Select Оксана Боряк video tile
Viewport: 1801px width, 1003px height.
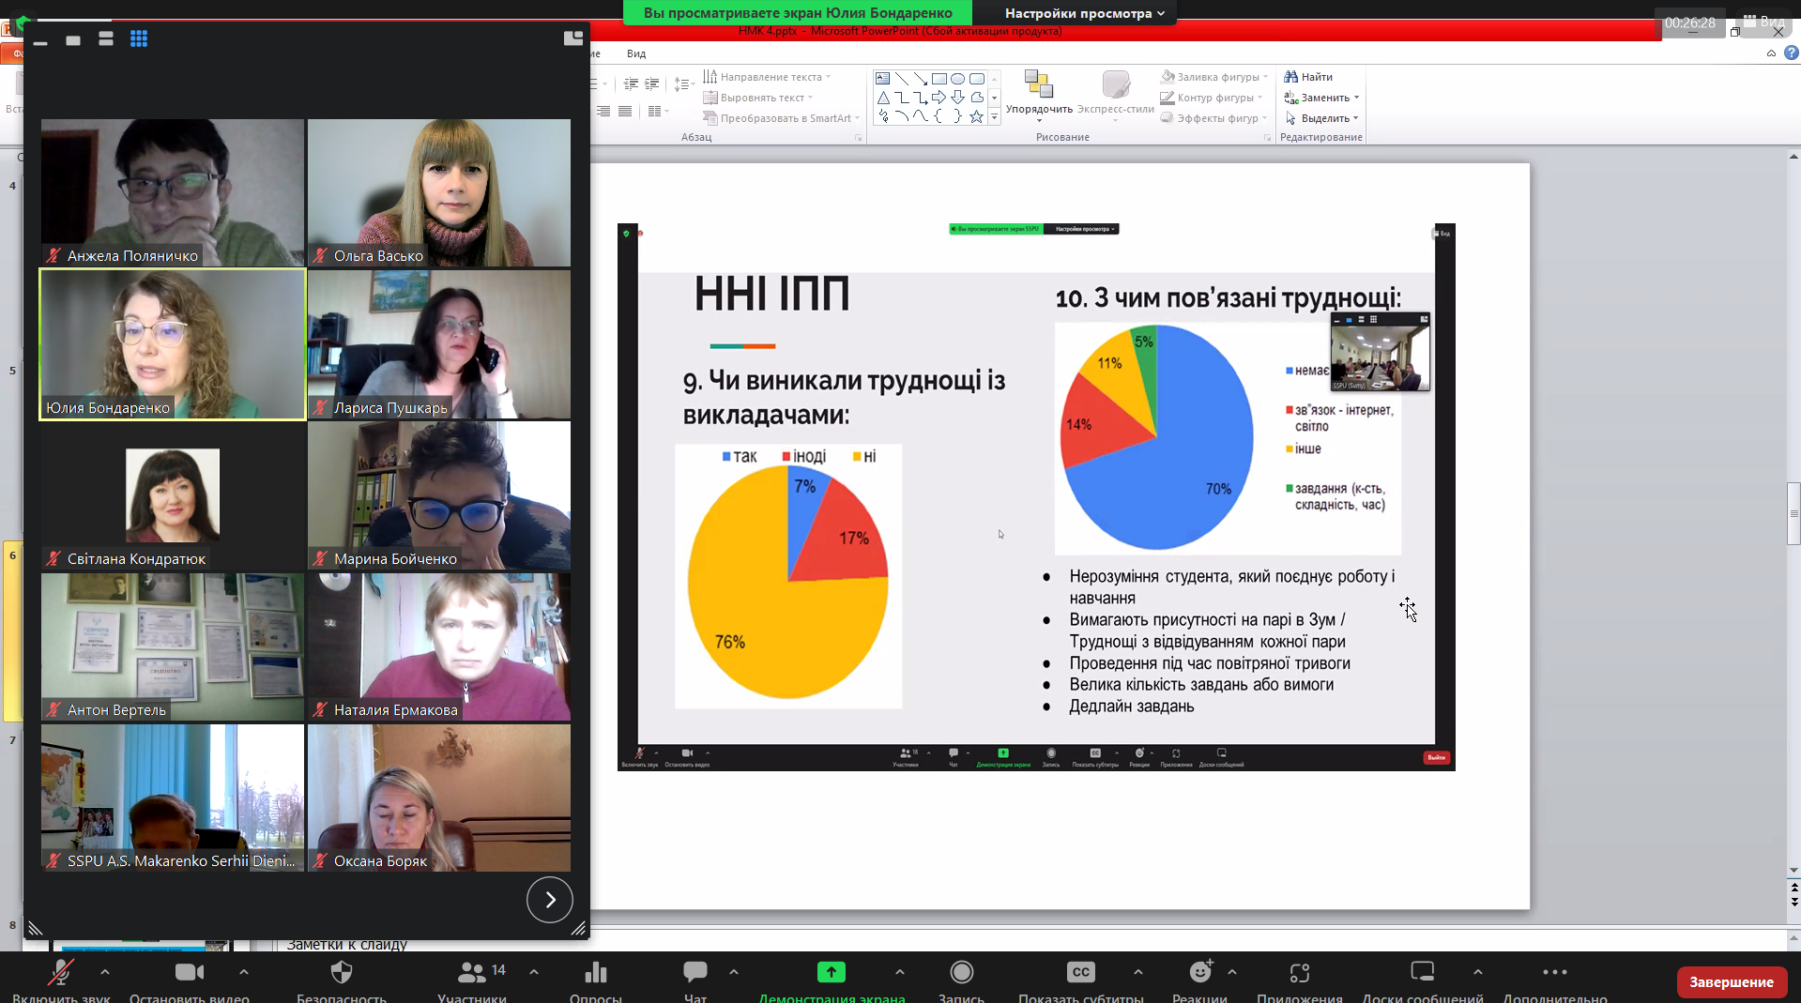point(439,798)
